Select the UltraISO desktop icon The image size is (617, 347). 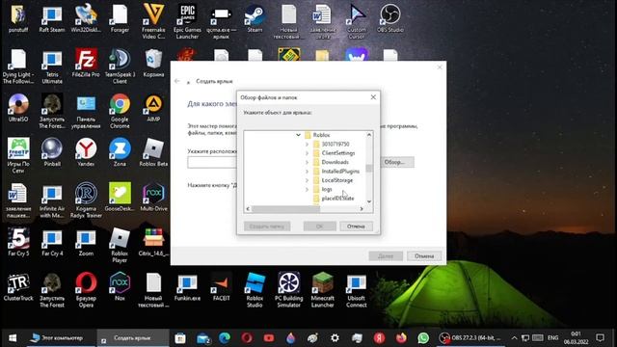point(18,108)
